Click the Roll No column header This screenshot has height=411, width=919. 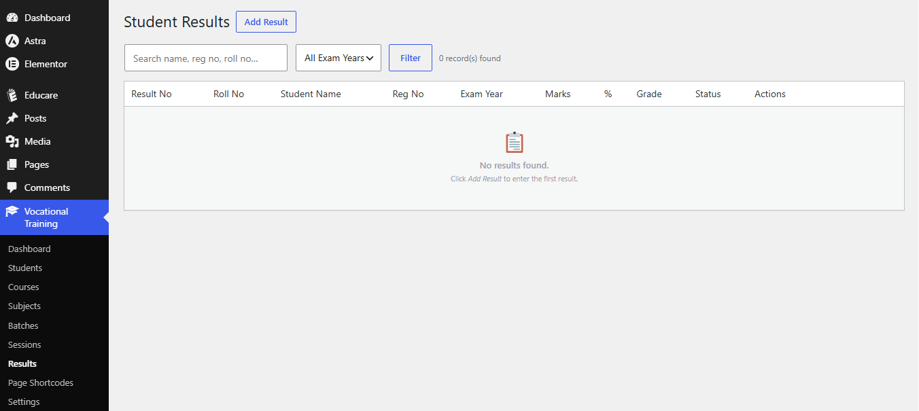pyautogui.click(x=228, y=94)
